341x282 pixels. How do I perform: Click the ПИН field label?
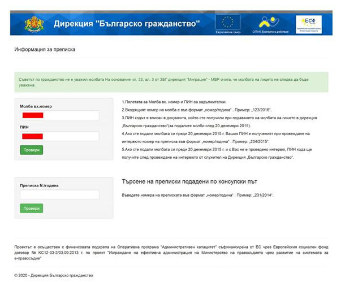(x=24, y=127)
